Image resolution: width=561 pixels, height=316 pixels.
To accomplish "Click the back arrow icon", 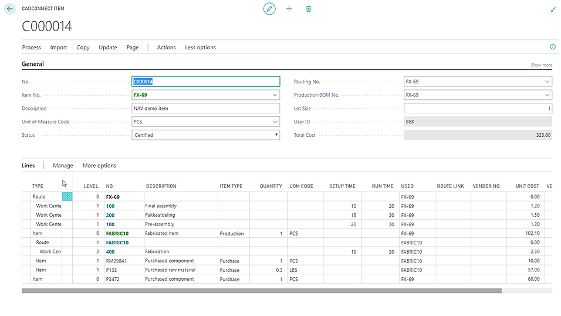I will point(10,9).
